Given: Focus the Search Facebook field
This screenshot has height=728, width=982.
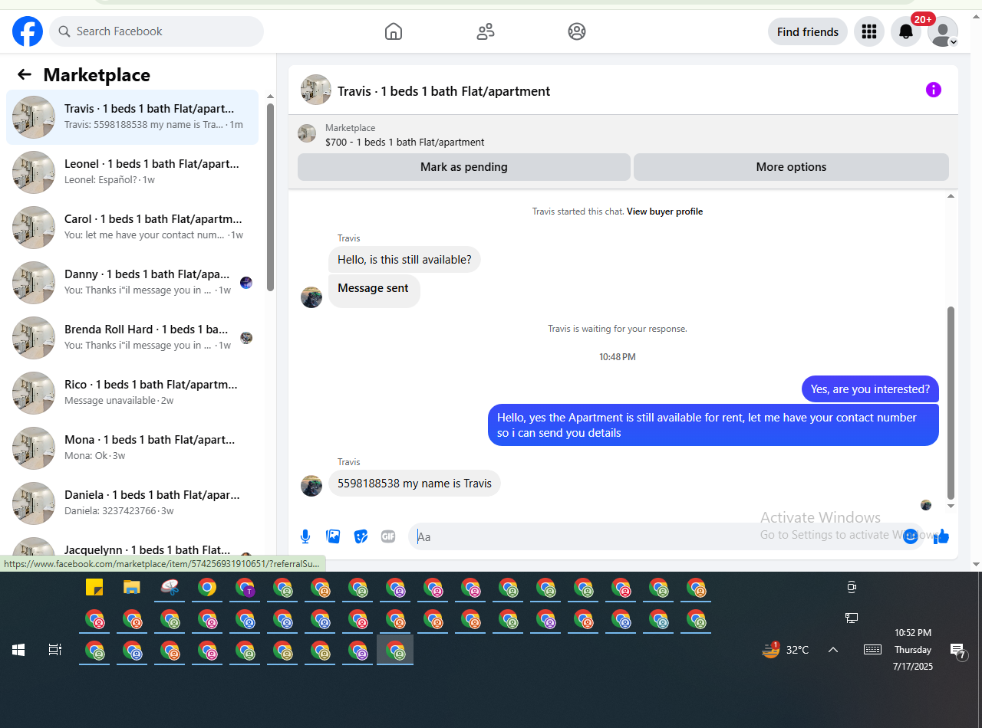Looking at the screenshot, I should [x=157, y=31].
